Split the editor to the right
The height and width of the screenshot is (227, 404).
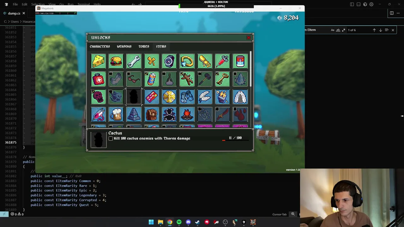392,13
